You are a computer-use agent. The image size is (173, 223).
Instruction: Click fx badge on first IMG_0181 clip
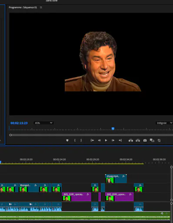point(88,194)
